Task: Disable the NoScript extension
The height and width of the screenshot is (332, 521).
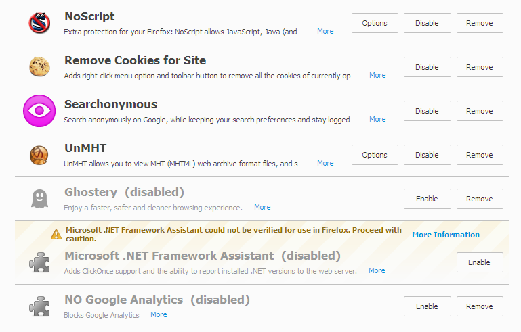Action: click(x=427, y=23)
